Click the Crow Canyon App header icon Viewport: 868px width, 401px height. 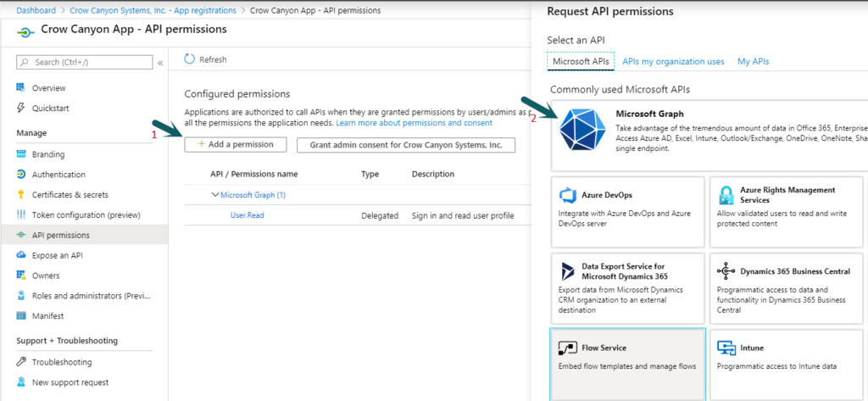click(x=26, y=33)
